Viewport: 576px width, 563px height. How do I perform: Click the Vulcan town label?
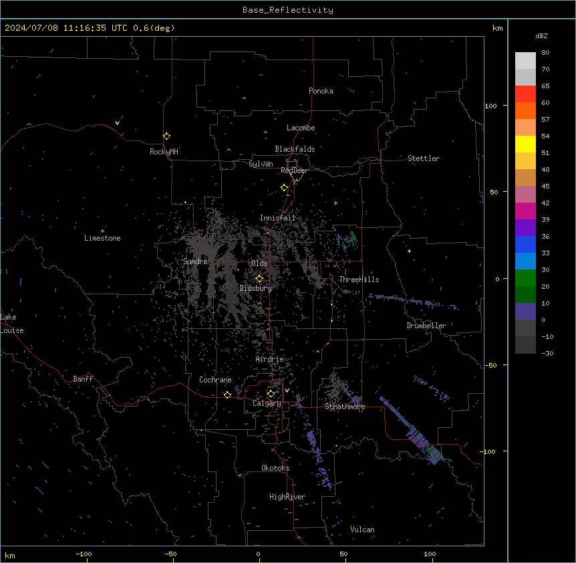(362, 530)
